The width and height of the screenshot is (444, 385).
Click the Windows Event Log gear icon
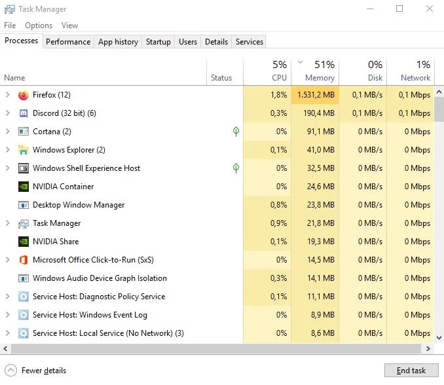23,315
